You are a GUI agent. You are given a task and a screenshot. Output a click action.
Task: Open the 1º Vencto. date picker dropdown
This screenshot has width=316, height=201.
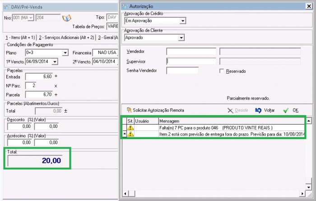(55, 61)
